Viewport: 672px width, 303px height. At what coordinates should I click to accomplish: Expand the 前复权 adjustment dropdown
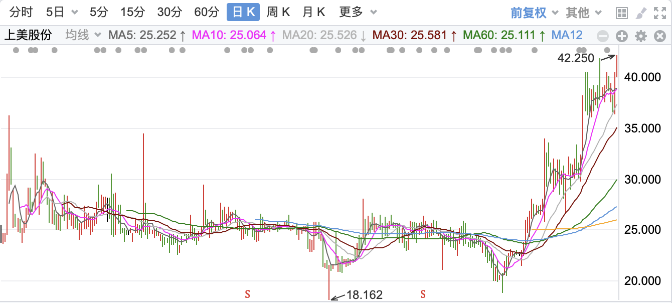pos(535,13)
